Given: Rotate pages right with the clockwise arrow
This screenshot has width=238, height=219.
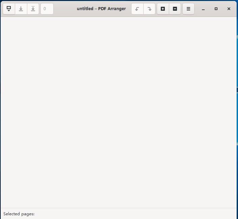Looking at the screenshot, I should pos(149,9).
